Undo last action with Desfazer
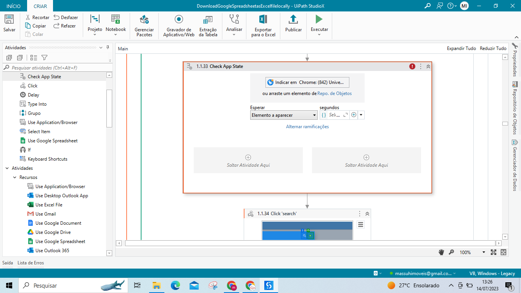Viewport: 521px width, 293px height. (x=66, y=18)
